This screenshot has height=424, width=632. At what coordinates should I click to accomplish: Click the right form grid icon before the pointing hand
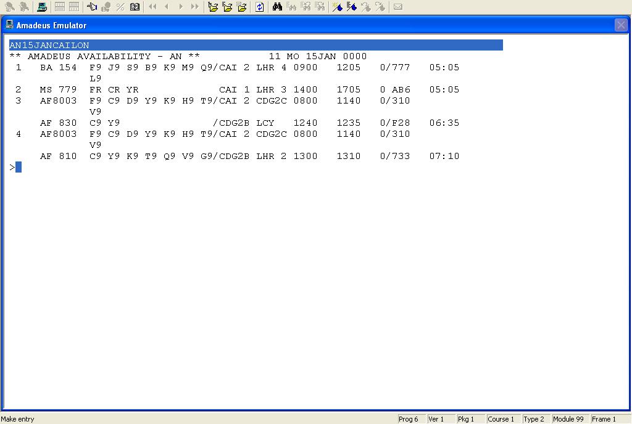click(x=74, y=6)
